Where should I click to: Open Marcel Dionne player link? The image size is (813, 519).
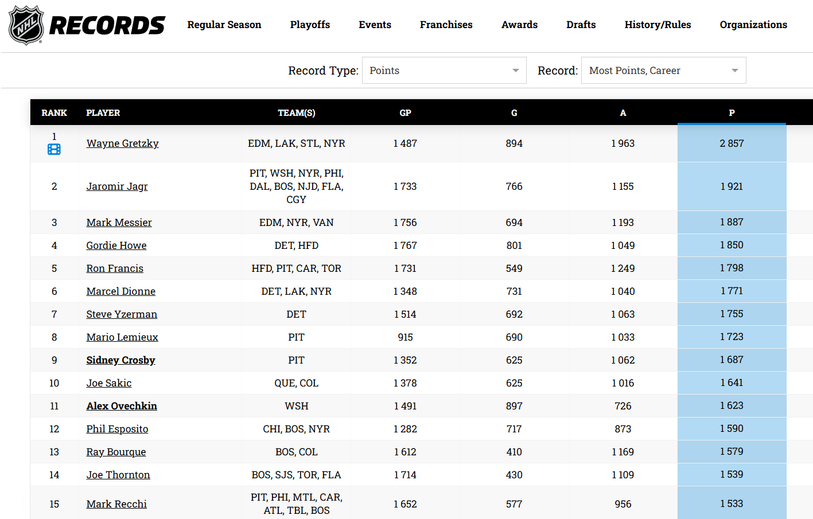[x=120, y=291]
